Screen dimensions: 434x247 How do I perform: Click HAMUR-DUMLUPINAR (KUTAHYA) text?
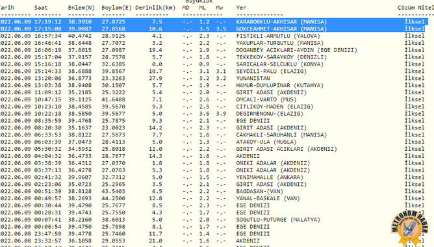click(279, 85)
